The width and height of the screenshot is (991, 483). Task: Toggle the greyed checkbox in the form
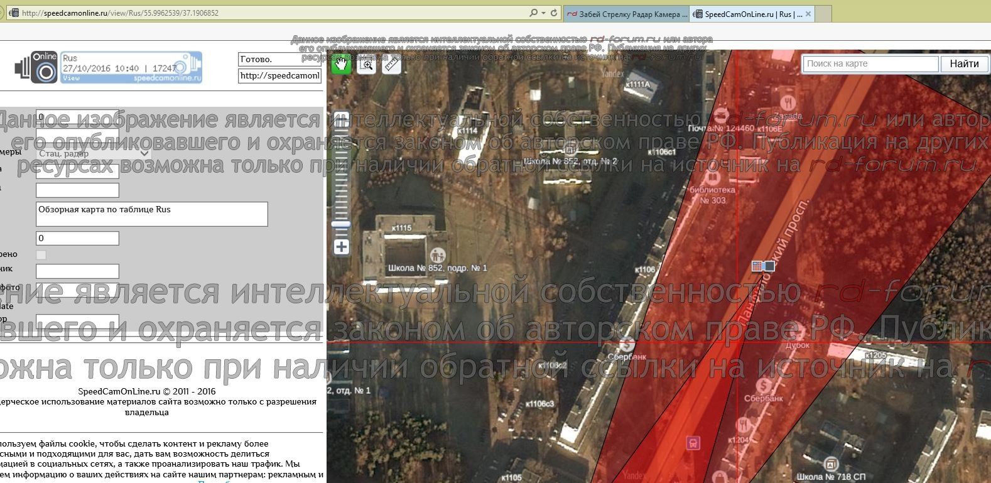pyautogui.click(x=41, y=254)
